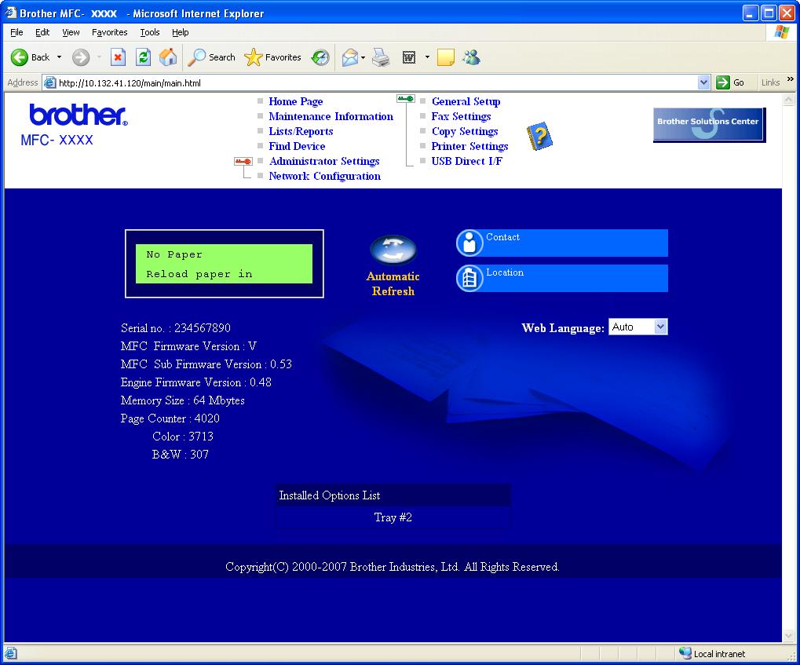Click the Location field
Viewport: 800px width, 665px height.
coord(575,278)
